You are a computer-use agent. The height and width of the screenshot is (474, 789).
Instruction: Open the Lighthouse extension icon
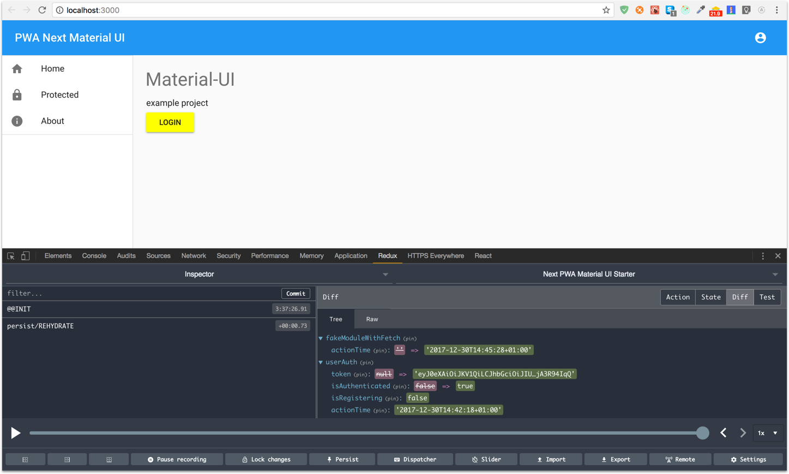731,10
